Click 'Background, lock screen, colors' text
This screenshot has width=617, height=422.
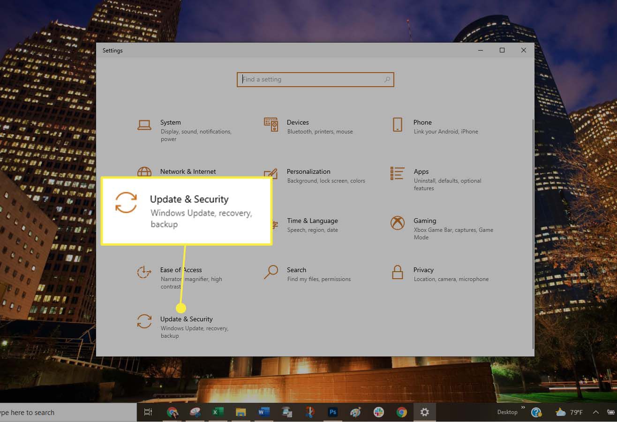click(326, 181)
